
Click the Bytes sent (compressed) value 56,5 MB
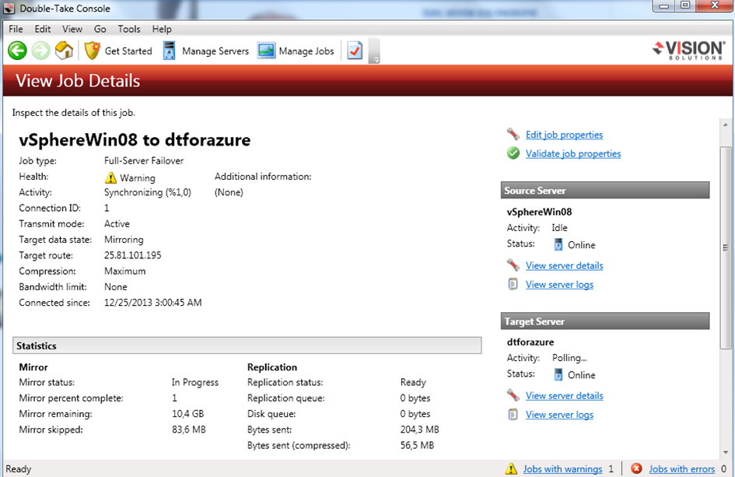point(417,445)
